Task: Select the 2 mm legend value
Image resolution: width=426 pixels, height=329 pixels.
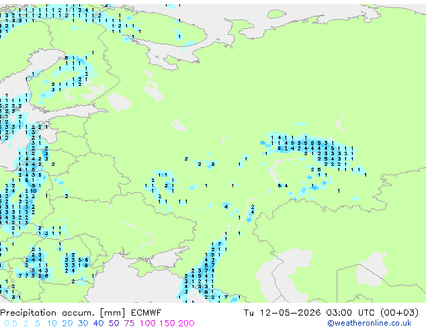Action: [x=26, y=324]
